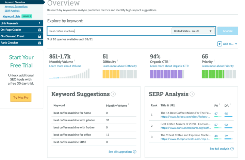Screen dimensions: 245x160
Task: Select 'best coffee machine for home' row
Action: pos(94,113)
